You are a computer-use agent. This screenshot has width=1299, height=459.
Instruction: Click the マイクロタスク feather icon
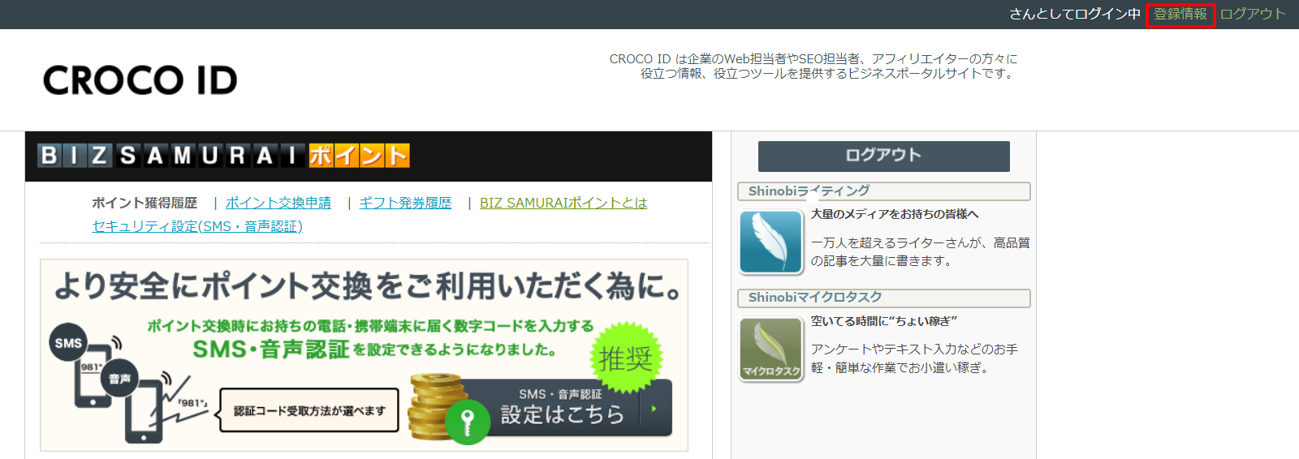coord(770,349)
